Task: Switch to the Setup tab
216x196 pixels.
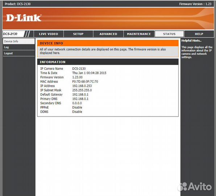Action: (78, 34)
